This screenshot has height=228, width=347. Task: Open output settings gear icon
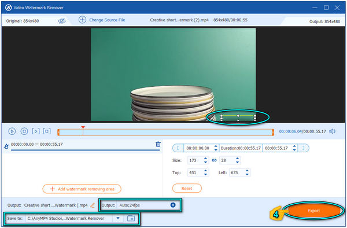point(173,205)
